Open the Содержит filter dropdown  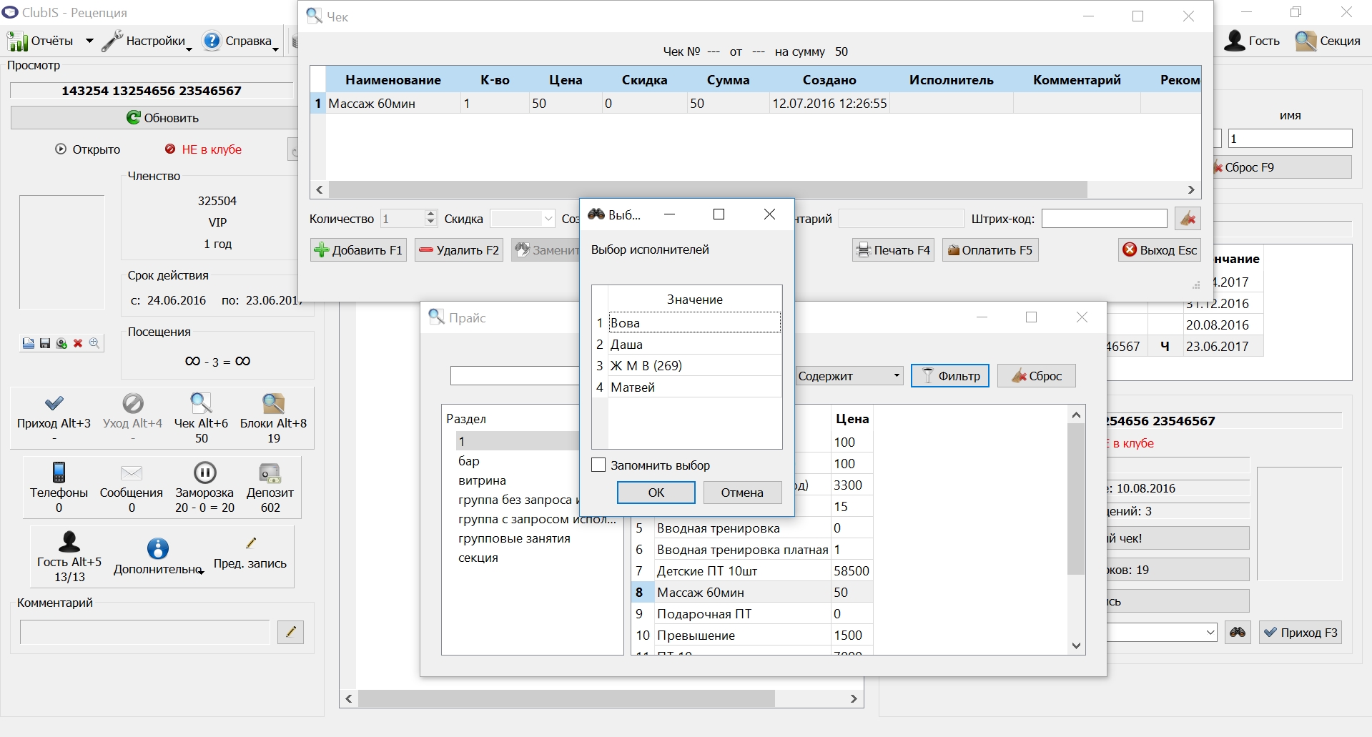coord(849,376)
